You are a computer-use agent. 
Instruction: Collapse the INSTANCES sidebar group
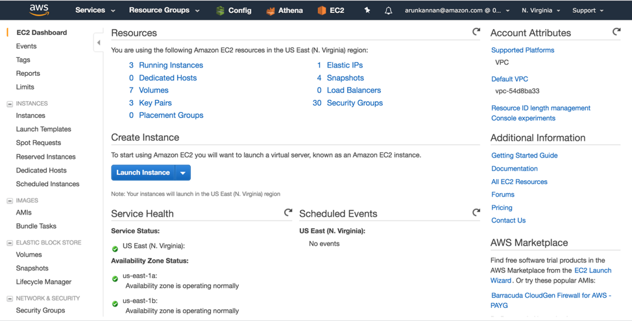(10, 104)
